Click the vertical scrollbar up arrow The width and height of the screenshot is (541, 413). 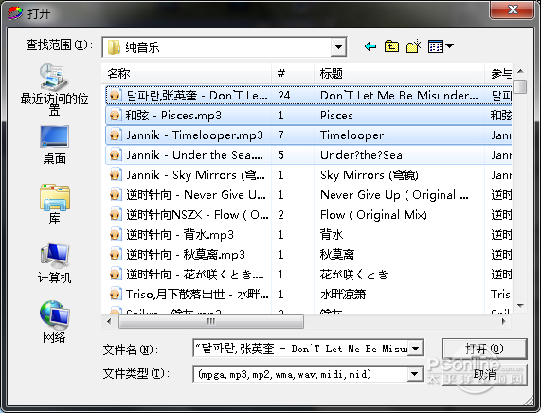pos(520,71)
